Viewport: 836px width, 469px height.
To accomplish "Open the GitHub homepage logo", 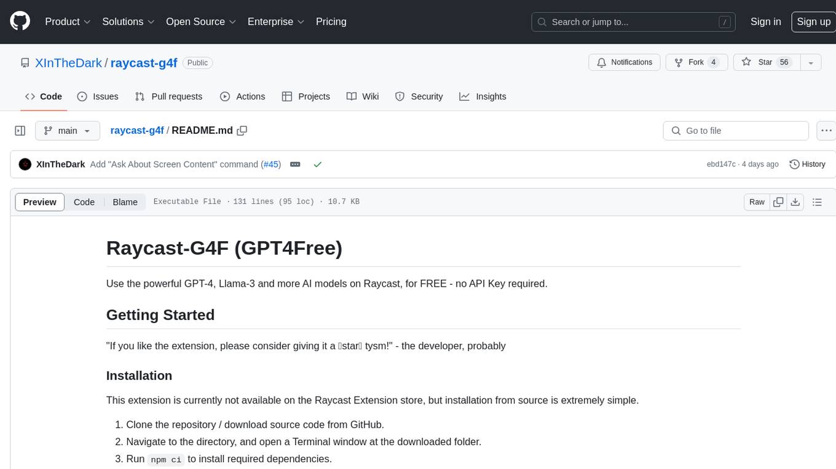I will coord(20,21).
